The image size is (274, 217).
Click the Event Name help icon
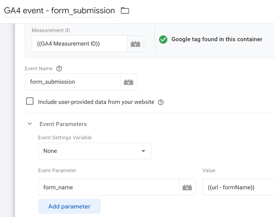pyautogui.click(x=59, y=69)
